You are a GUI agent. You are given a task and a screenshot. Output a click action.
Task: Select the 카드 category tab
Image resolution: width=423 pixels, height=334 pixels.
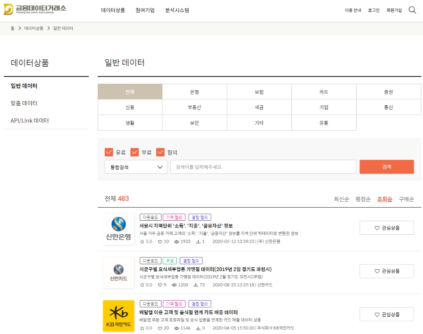pyautogui.click(x=324, y=92)
